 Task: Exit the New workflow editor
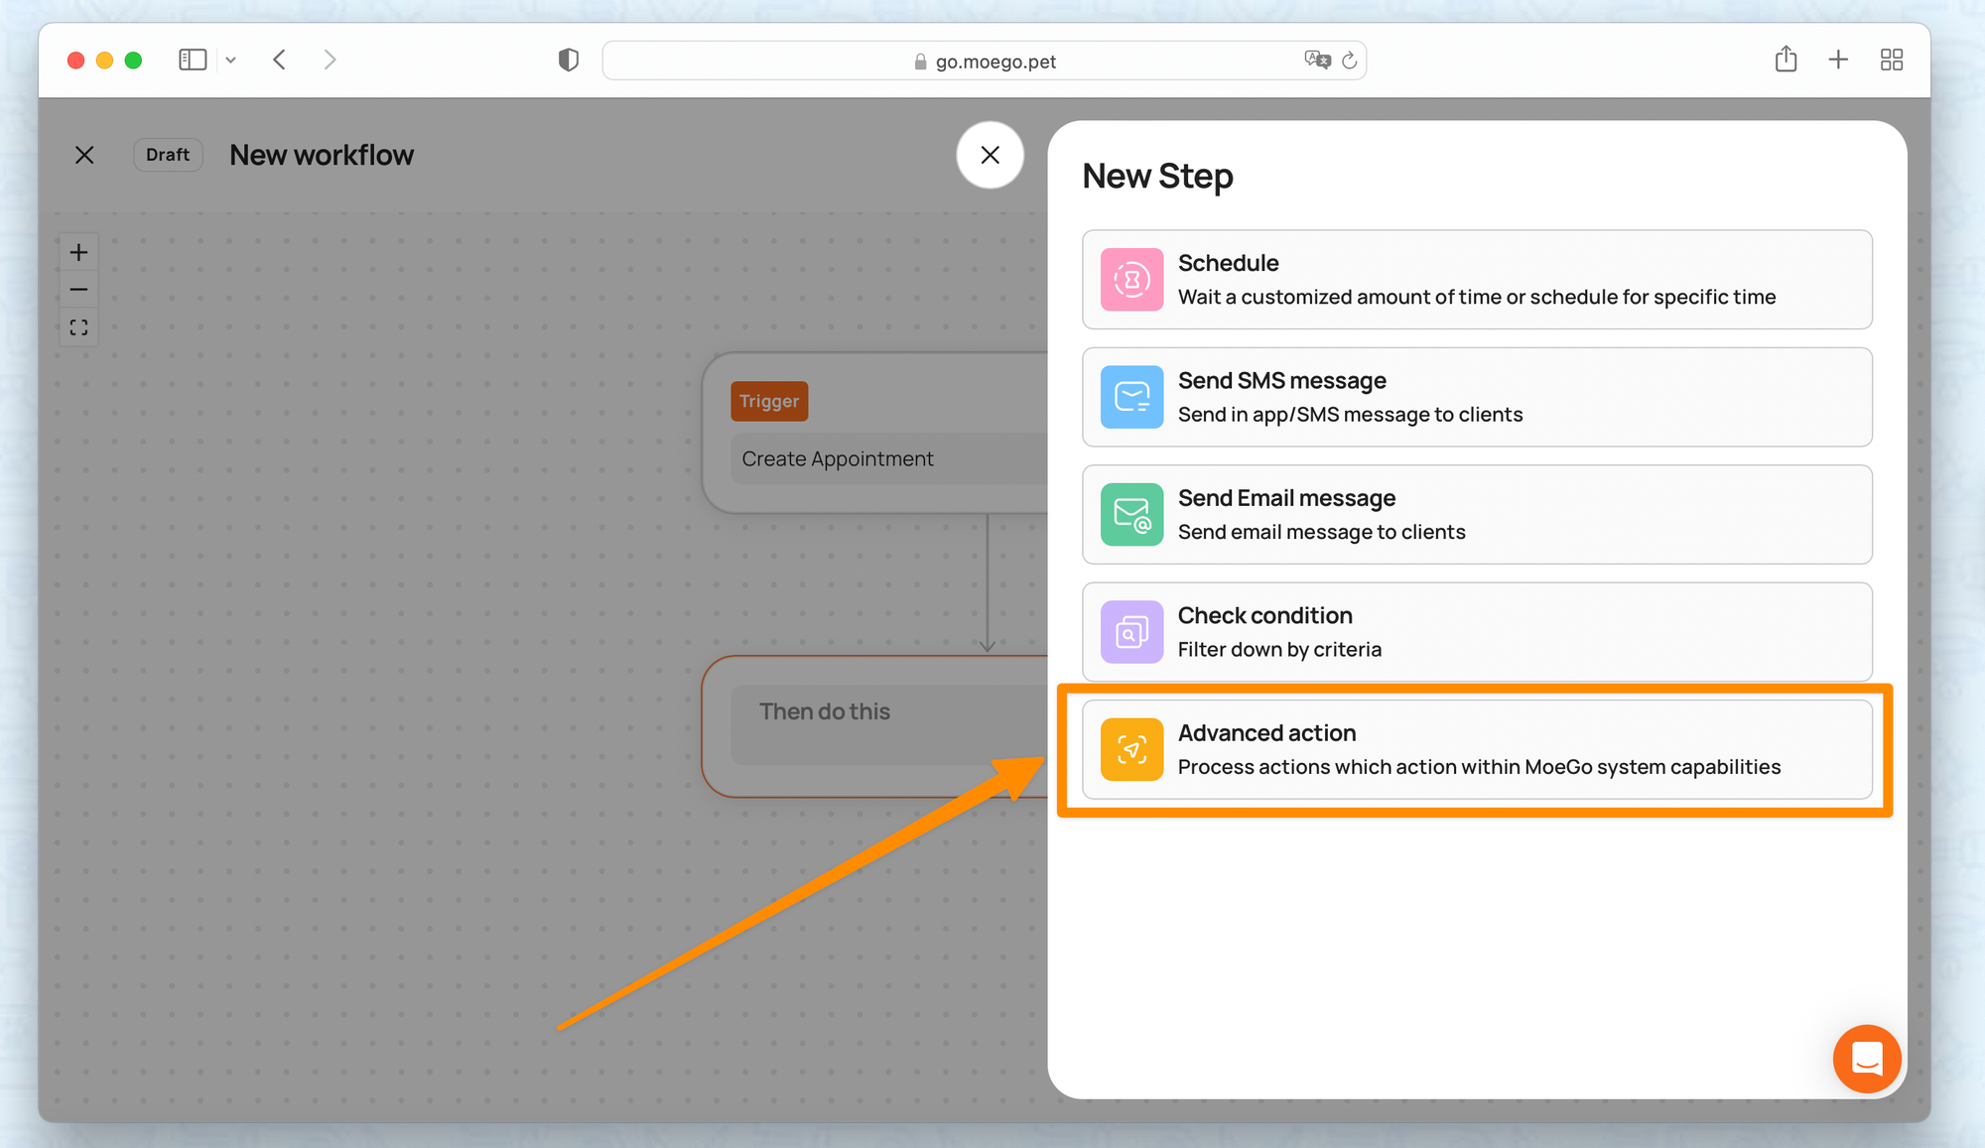(x=84, y=155)
